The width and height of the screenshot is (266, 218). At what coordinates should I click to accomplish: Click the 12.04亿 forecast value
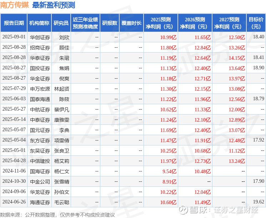(202, 192)
